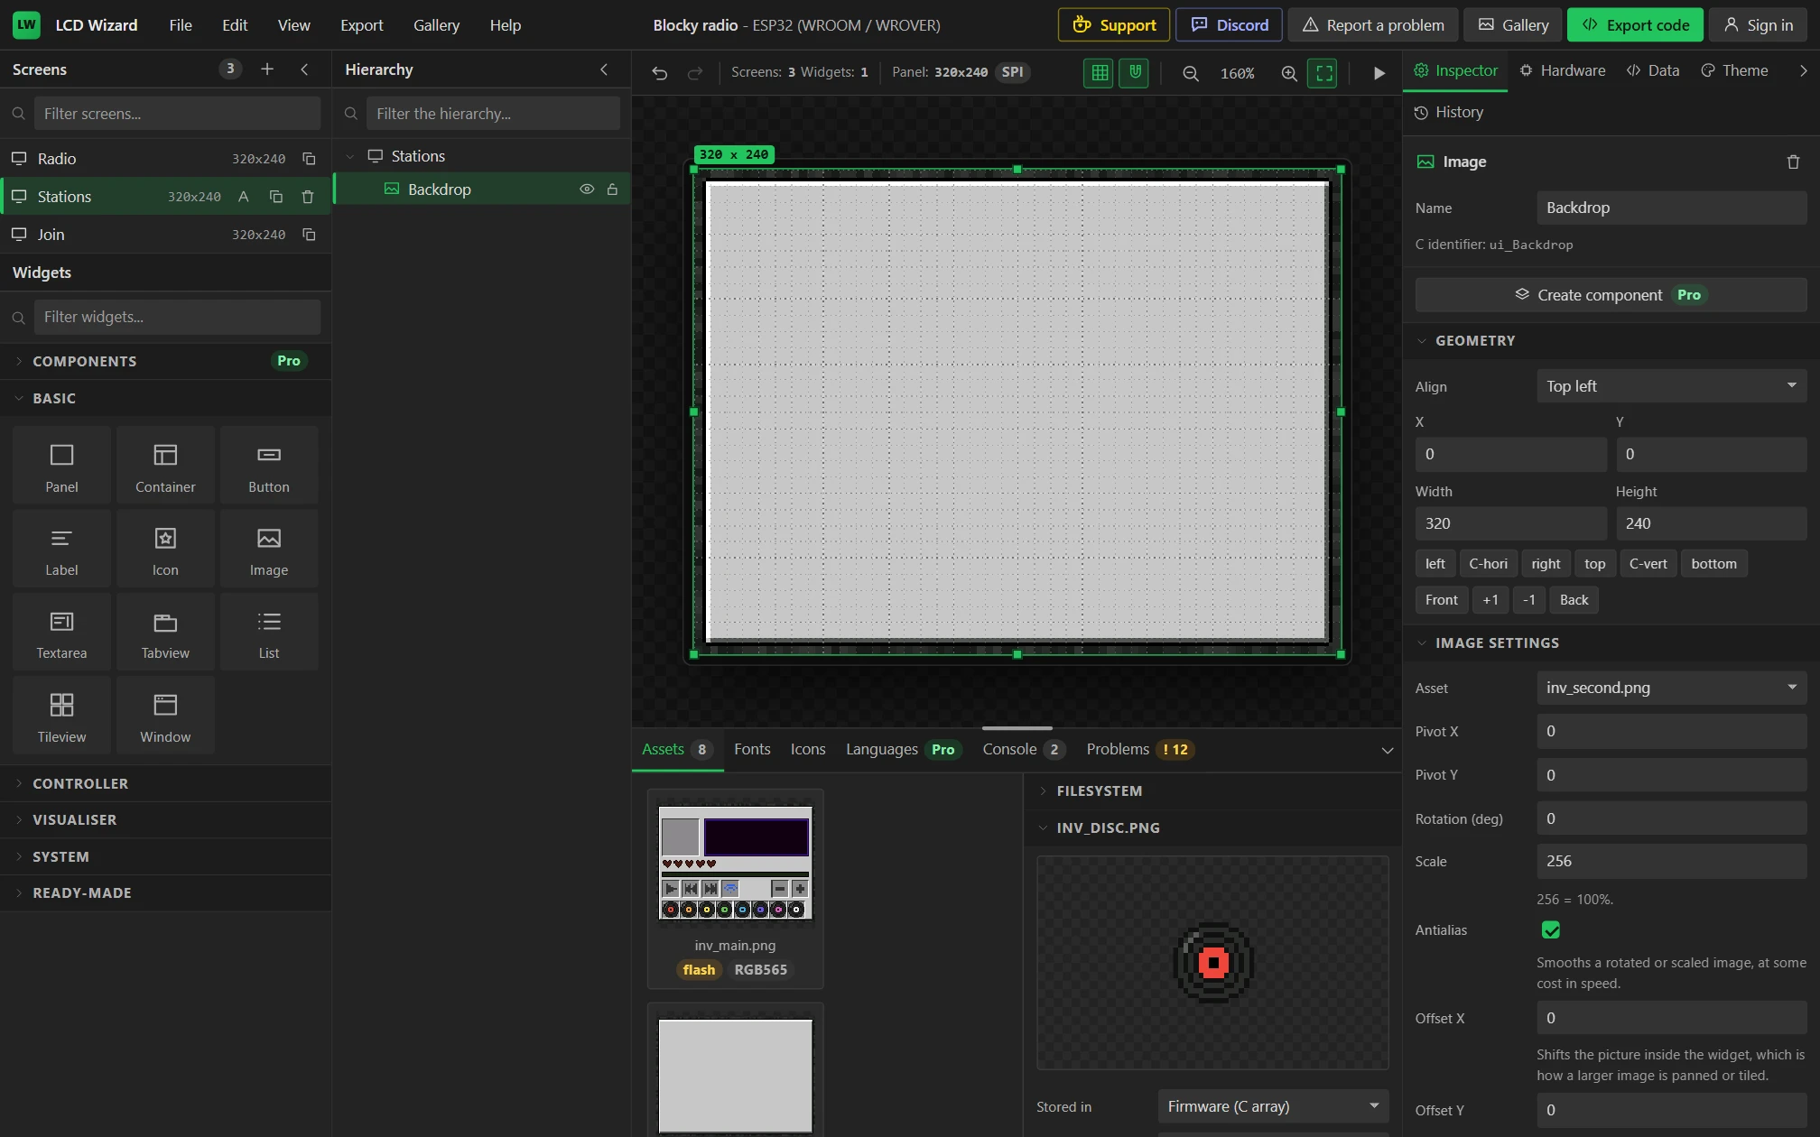This screenshot has width=1820, height=1137.
Task: Duplicate the Stations screen
Action: 276,196
